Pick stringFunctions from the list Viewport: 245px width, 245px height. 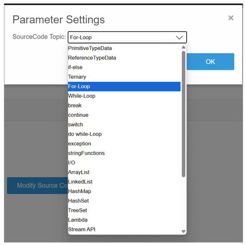(x=124, y=153)
